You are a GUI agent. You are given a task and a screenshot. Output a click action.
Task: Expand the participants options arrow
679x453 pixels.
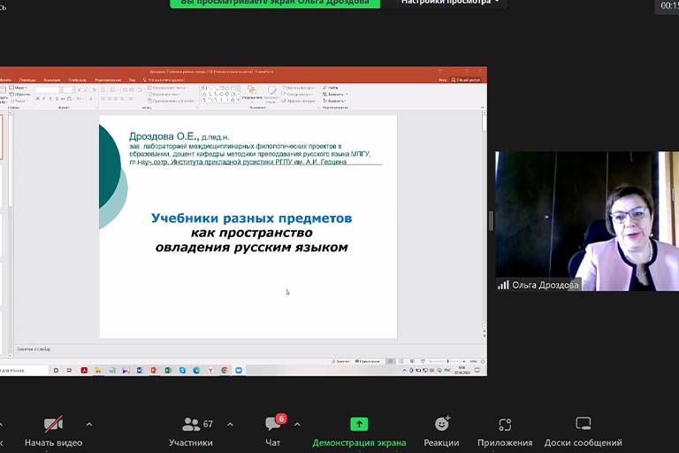(x=230, y=425)
